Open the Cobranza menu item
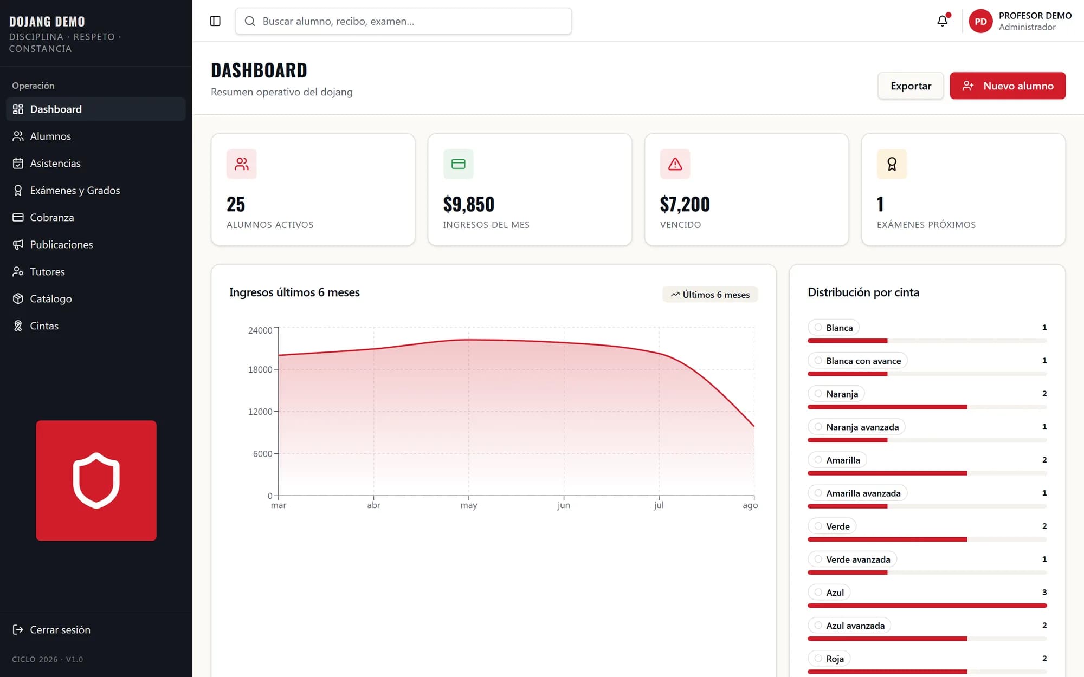The width and height of the screenshot is (1084, 677). (96, 217)
